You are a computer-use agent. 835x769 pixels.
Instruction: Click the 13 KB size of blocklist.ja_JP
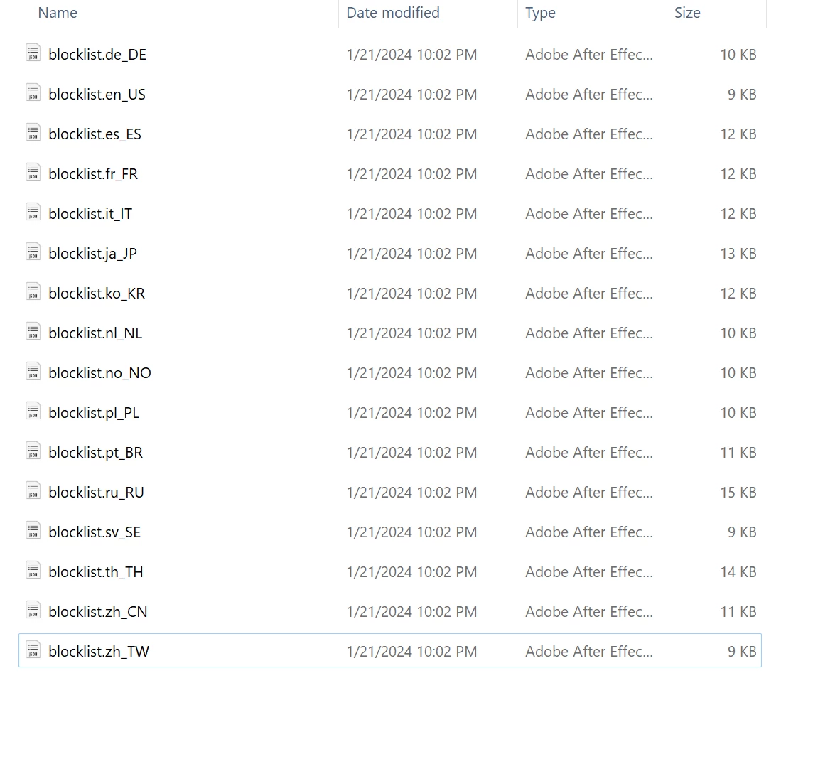click(x=738, y=254)
